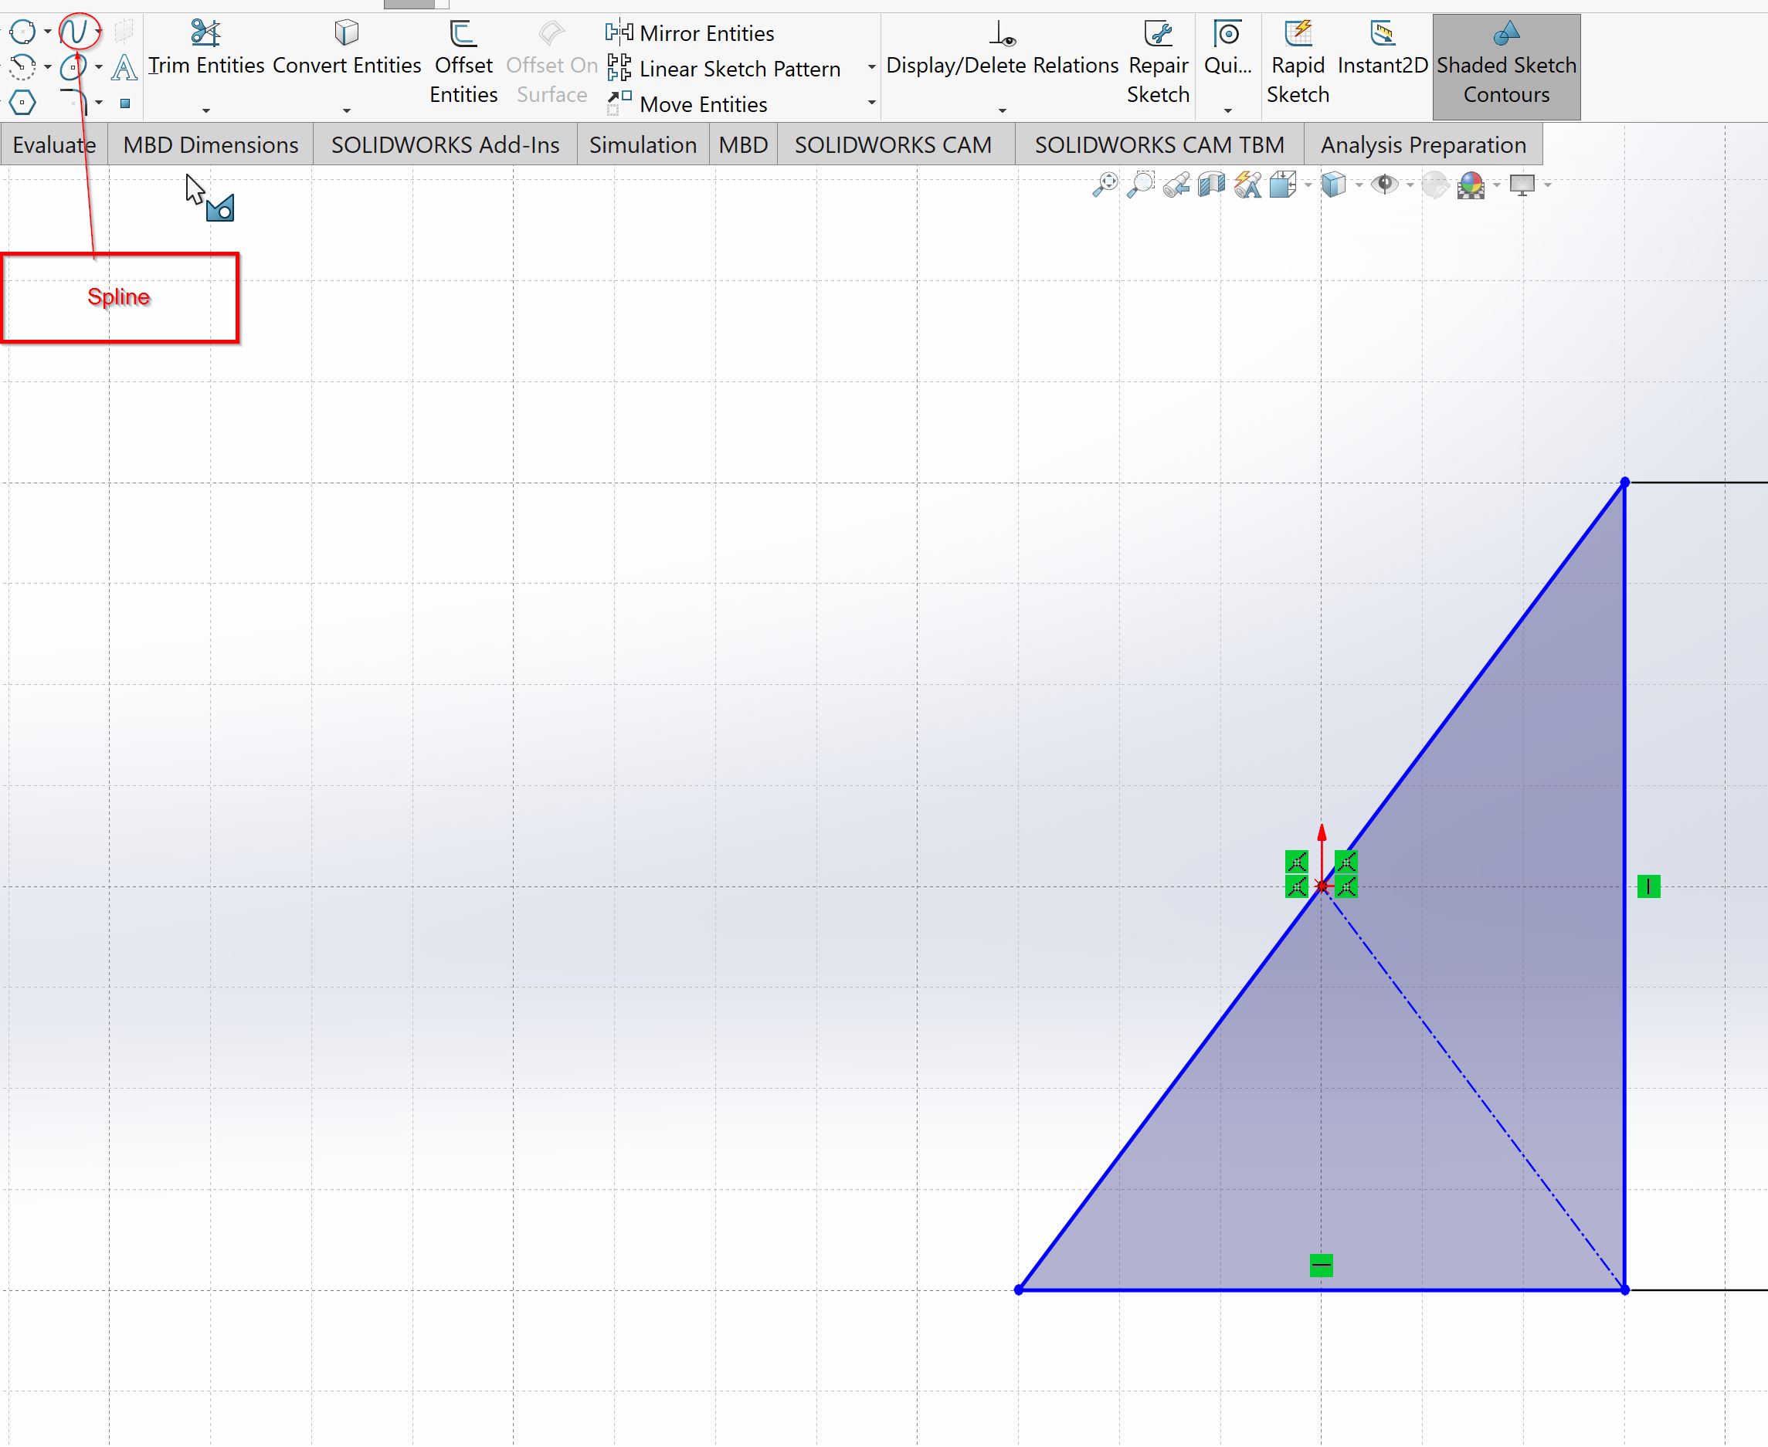Screen dimensions: 1768x1447
Task: Select the Perimeter Circle tool
Action: (22, 32)
